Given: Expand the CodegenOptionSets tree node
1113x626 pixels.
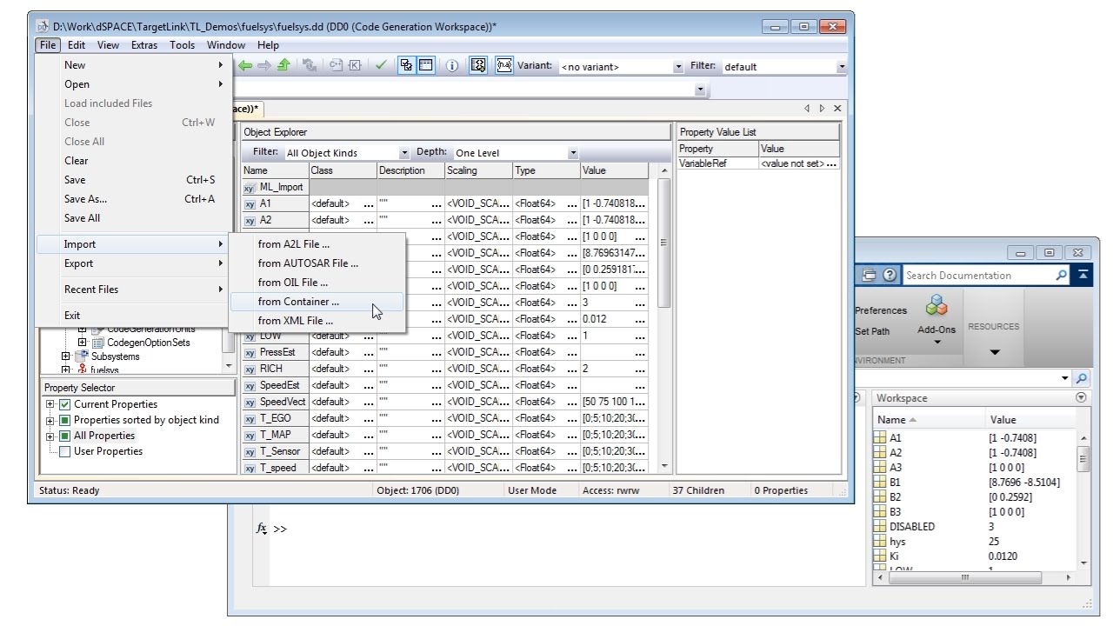Looking at the screenshot, I should pos(83,343).
